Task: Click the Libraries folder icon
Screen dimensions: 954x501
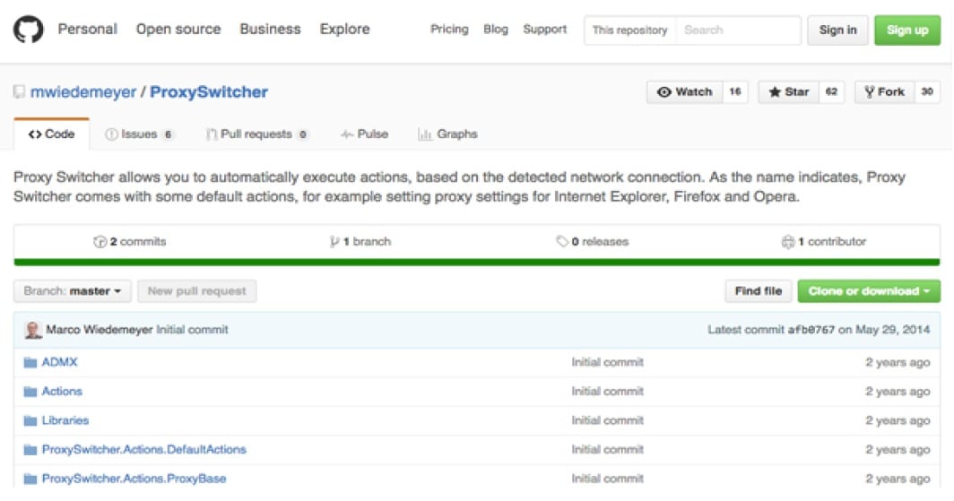Action: coord(30,421)
